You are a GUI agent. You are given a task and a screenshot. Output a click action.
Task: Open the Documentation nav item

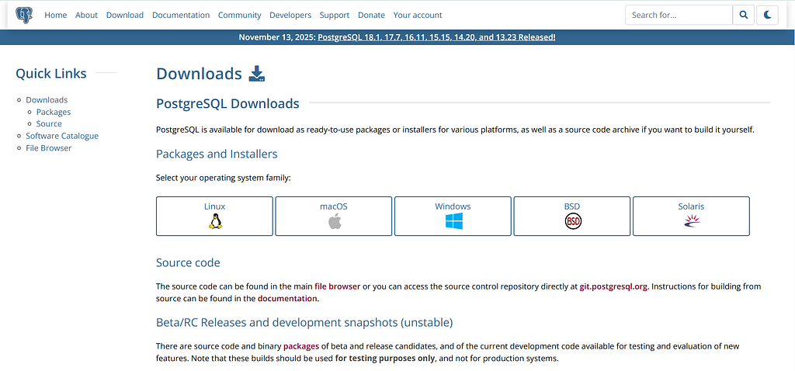coord(181,16)
